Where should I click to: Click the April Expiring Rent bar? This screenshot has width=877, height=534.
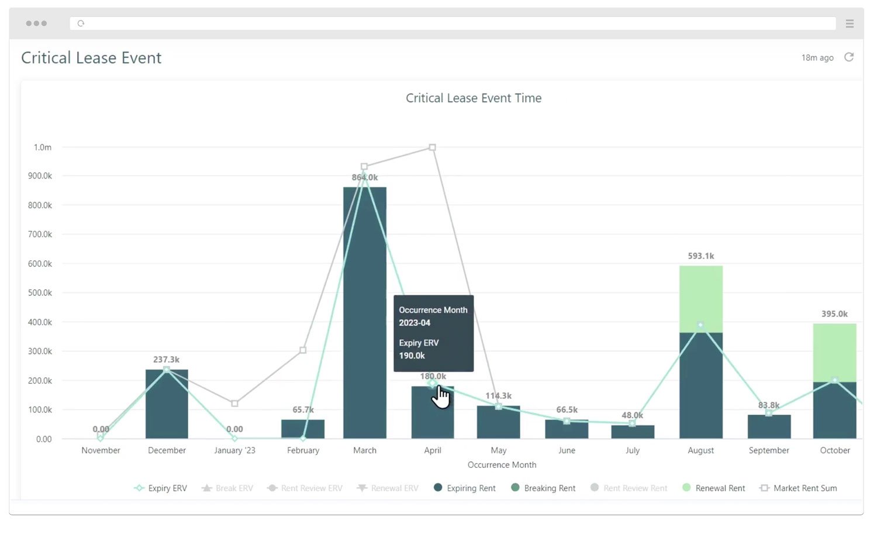[433, 412]
